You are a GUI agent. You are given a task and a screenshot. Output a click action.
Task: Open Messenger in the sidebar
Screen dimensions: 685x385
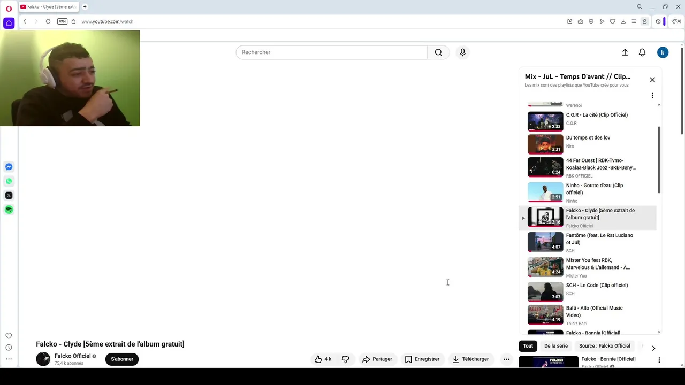point(9,167)
